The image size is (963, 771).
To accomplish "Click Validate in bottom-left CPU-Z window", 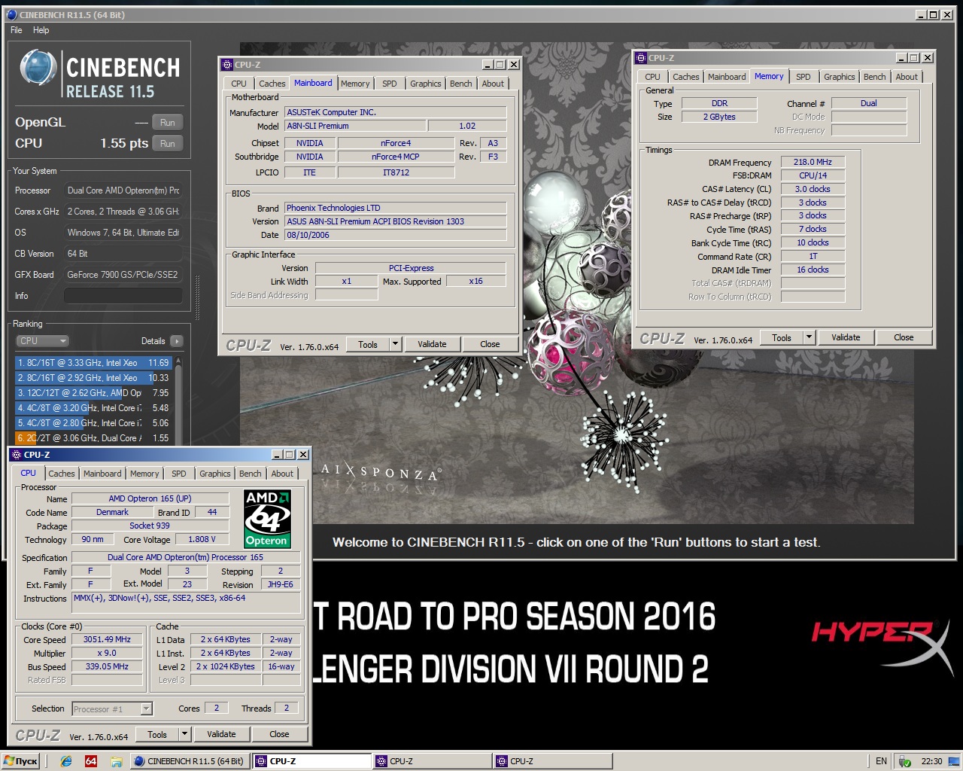I will click(221, 735).
